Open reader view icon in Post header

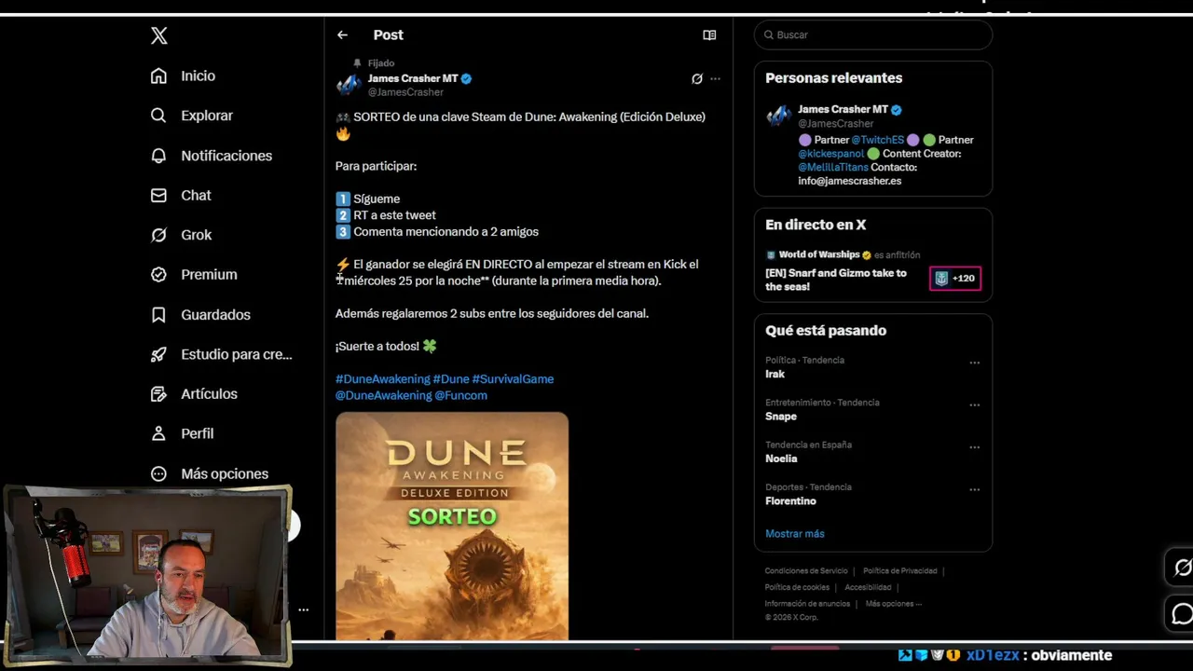(709, 34)
